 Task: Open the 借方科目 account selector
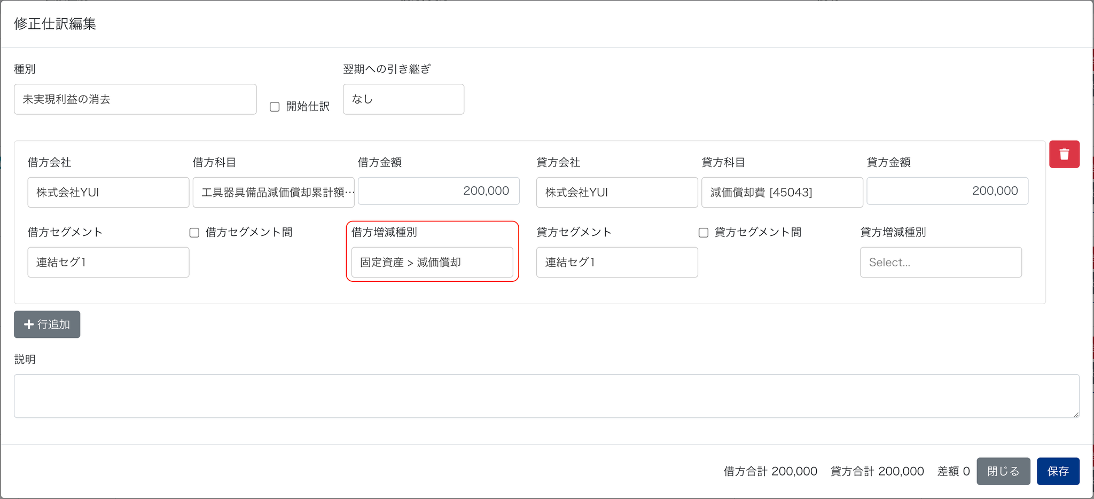coord(273,193)
